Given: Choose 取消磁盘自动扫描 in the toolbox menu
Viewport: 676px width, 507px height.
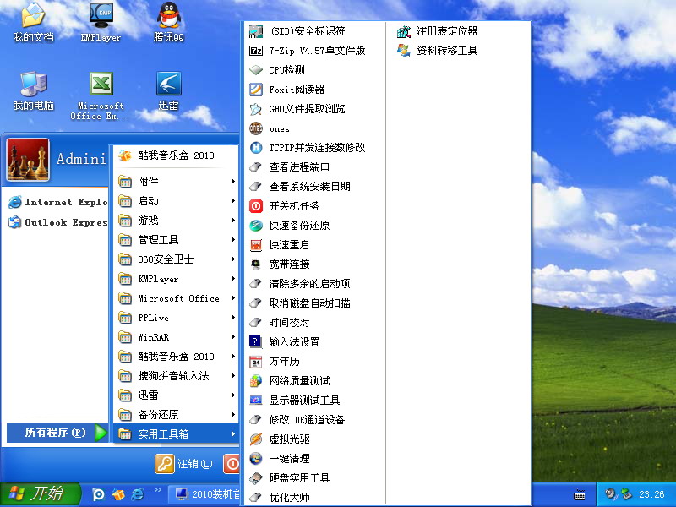Looking at the screenshot, I should (314, 303).
